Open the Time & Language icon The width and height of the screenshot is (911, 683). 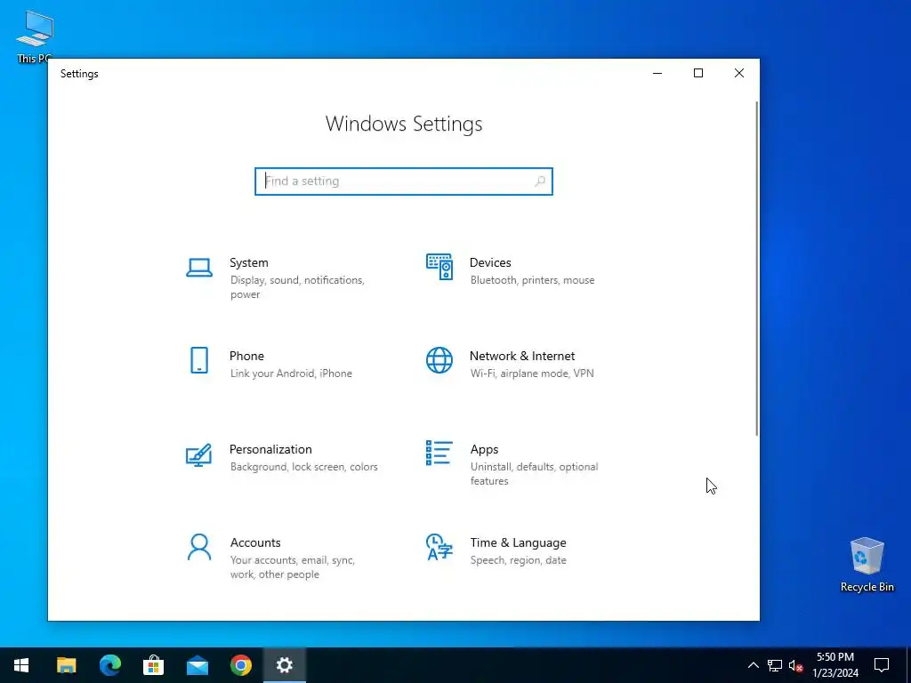pos(439,547)
